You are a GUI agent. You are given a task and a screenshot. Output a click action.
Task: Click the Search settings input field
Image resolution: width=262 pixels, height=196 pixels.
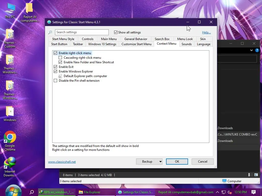click(82, 32)
